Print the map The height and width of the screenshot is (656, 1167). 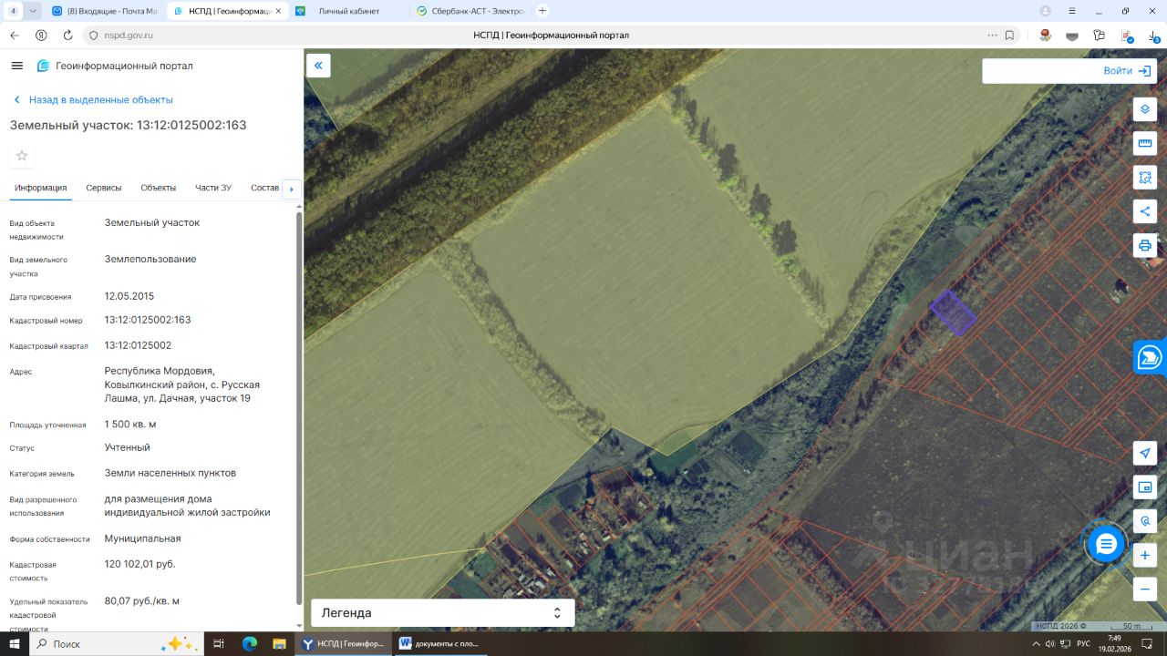click(1145, 245)
